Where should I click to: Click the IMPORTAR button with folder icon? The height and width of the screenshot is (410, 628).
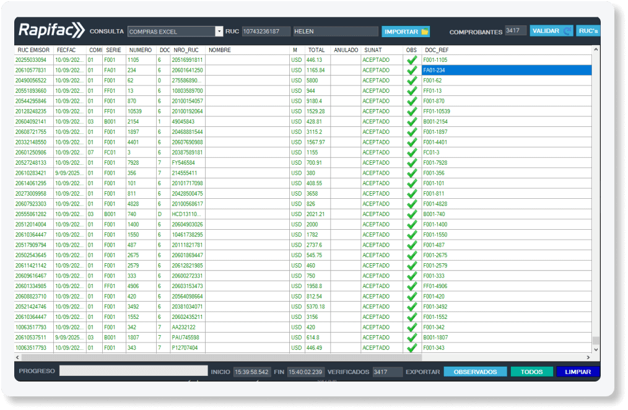point(406,32)
